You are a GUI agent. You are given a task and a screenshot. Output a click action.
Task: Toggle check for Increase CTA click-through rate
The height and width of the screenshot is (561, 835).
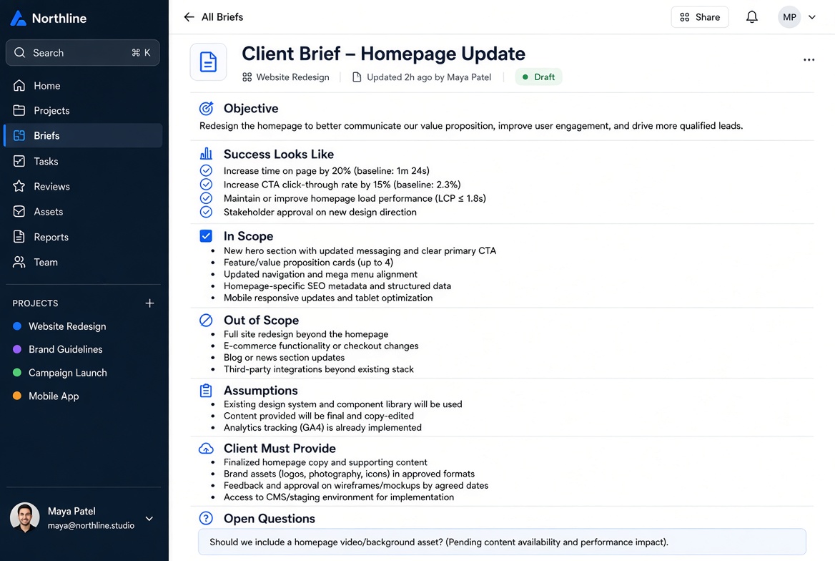(x=206, y=185)
